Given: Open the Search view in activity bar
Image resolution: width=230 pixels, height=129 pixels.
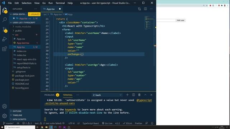Looking at the screenshot, I should [5, 19].
